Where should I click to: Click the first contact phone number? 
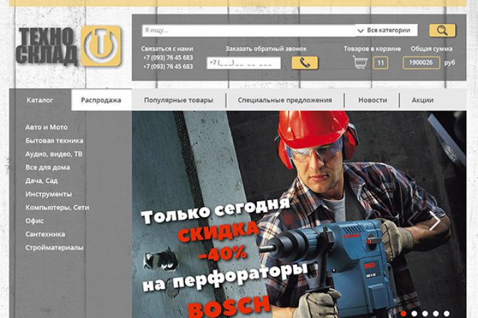pyautogui.click(x=168, y=58)
